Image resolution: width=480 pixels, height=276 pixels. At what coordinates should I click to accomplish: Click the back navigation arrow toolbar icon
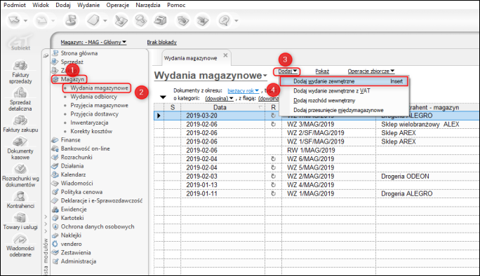tap(14, 20)
